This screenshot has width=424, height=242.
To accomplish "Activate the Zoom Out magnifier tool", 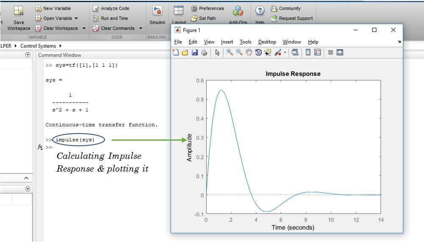I will [x=239, y=52].
